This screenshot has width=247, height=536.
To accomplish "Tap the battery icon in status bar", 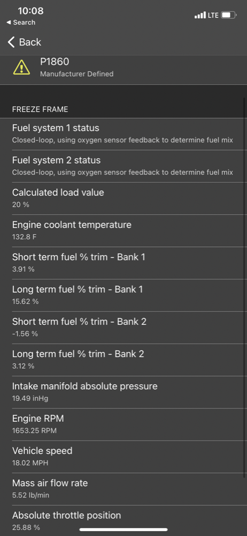I will (x=228, y=15).
